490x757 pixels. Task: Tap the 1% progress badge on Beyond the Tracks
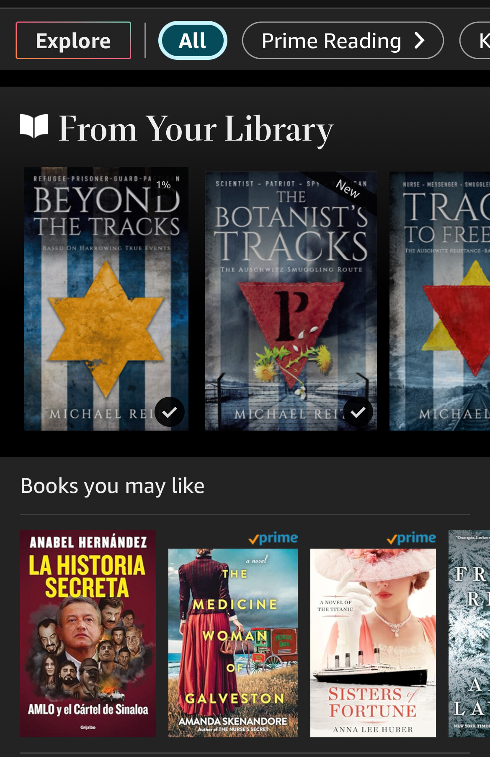[163, 185]
